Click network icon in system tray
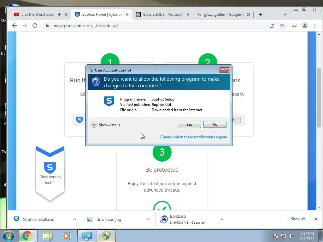The width and height of the screenshot is (323, 242). click(x=284, y=236)
